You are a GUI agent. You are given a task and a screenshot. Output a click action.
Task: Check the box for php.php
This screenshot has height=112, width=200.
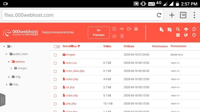(55, 104)
